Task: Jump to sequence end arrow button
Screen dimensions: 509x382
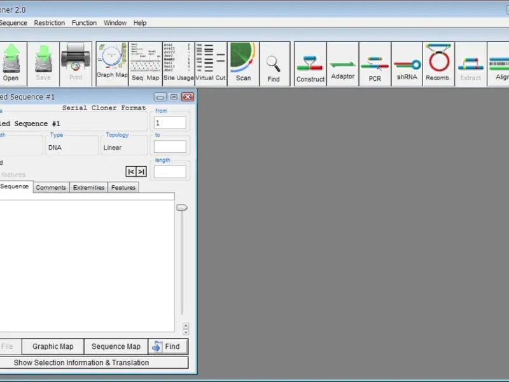Action: (x=141, y=171)
